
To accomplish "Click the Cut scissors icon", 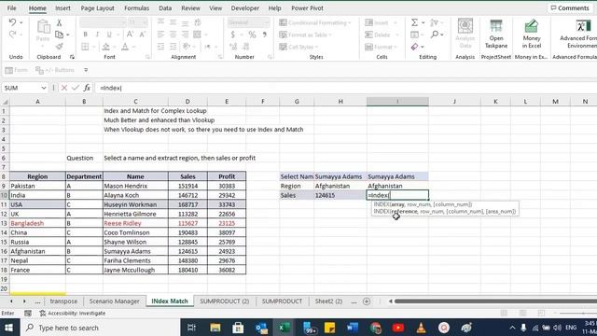I will click(x=60, y=22).
